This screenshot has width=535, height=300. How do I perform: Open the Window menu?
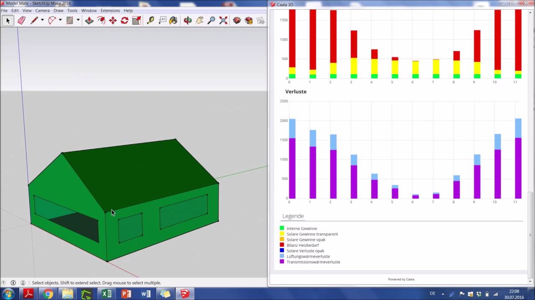[x=89, y=10]
